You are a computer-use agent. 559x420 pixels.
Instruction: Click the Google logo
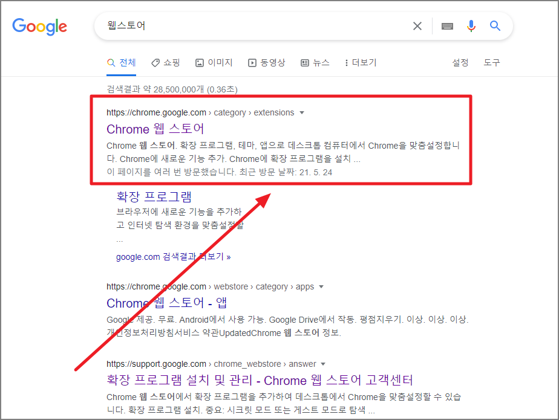click(39, 27)
